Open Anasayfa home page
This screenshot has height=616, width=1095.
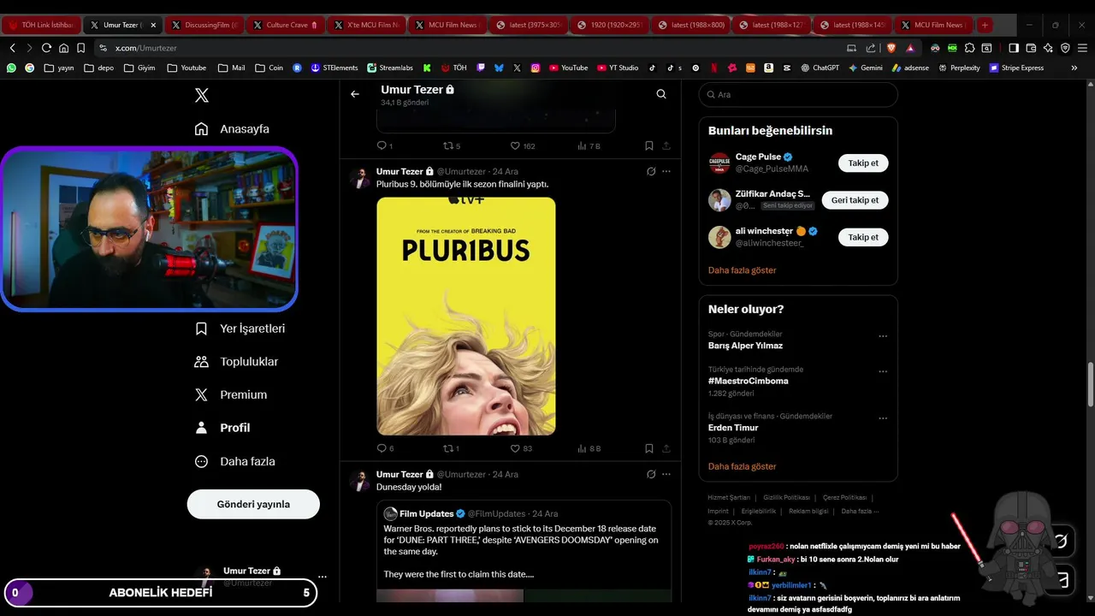232,129
